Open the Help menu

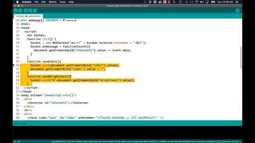point(71,2)
